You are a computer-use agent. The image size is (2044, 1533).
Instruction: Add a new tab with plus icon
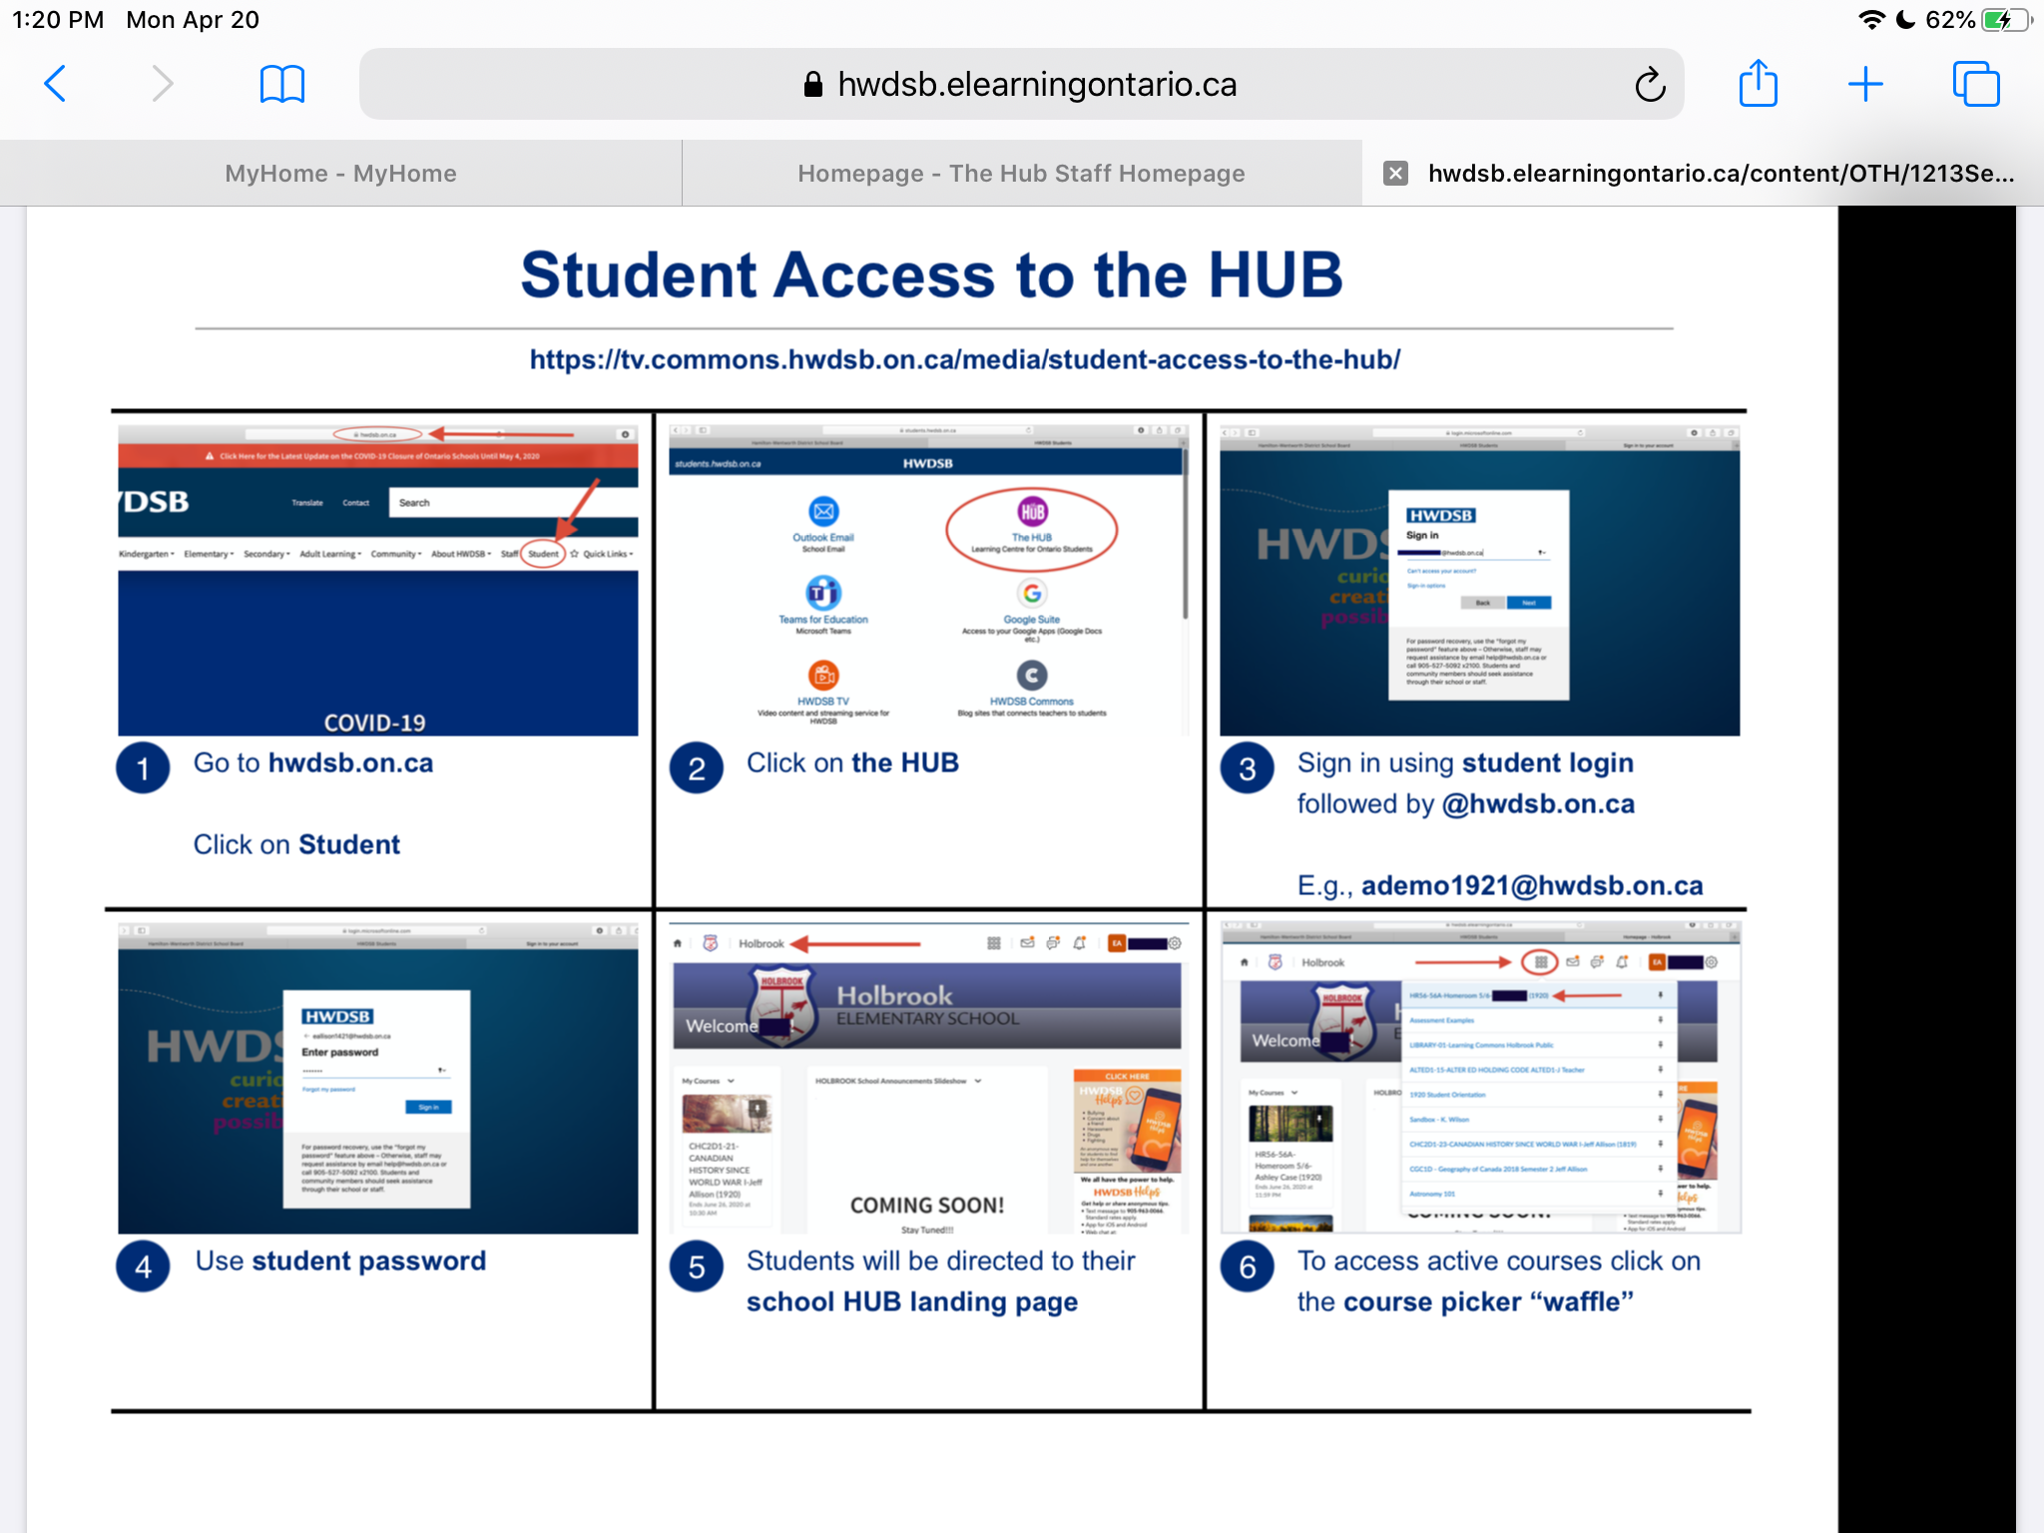point(1865,84)
